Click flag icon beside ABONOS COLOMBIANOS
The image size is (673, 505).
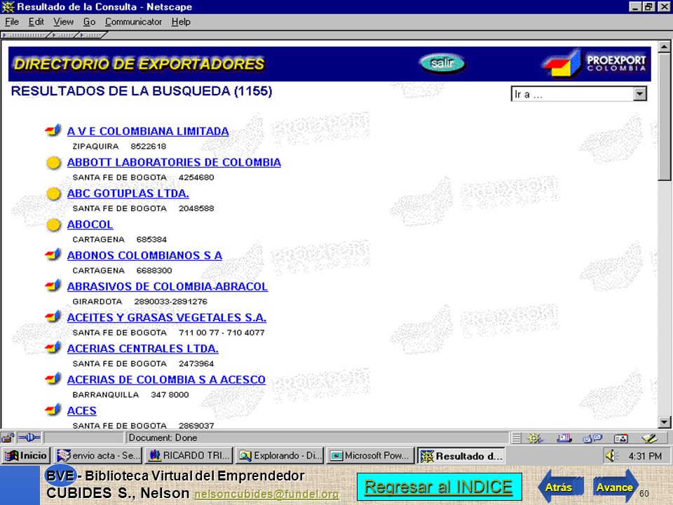[53, 255]
